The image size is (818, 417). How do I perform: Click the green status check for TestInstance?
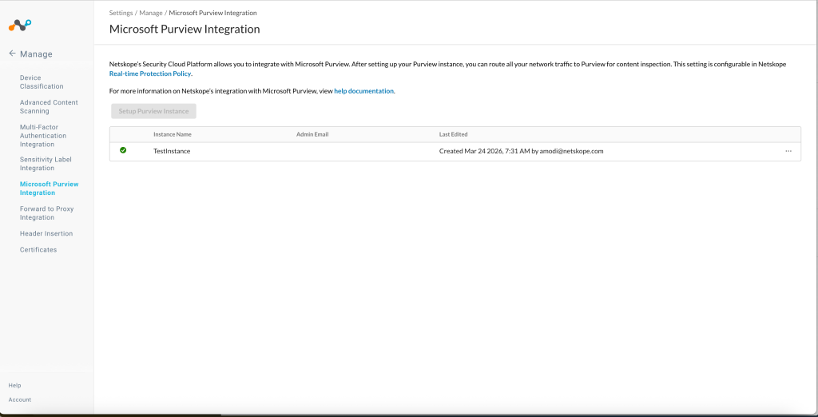123,150
